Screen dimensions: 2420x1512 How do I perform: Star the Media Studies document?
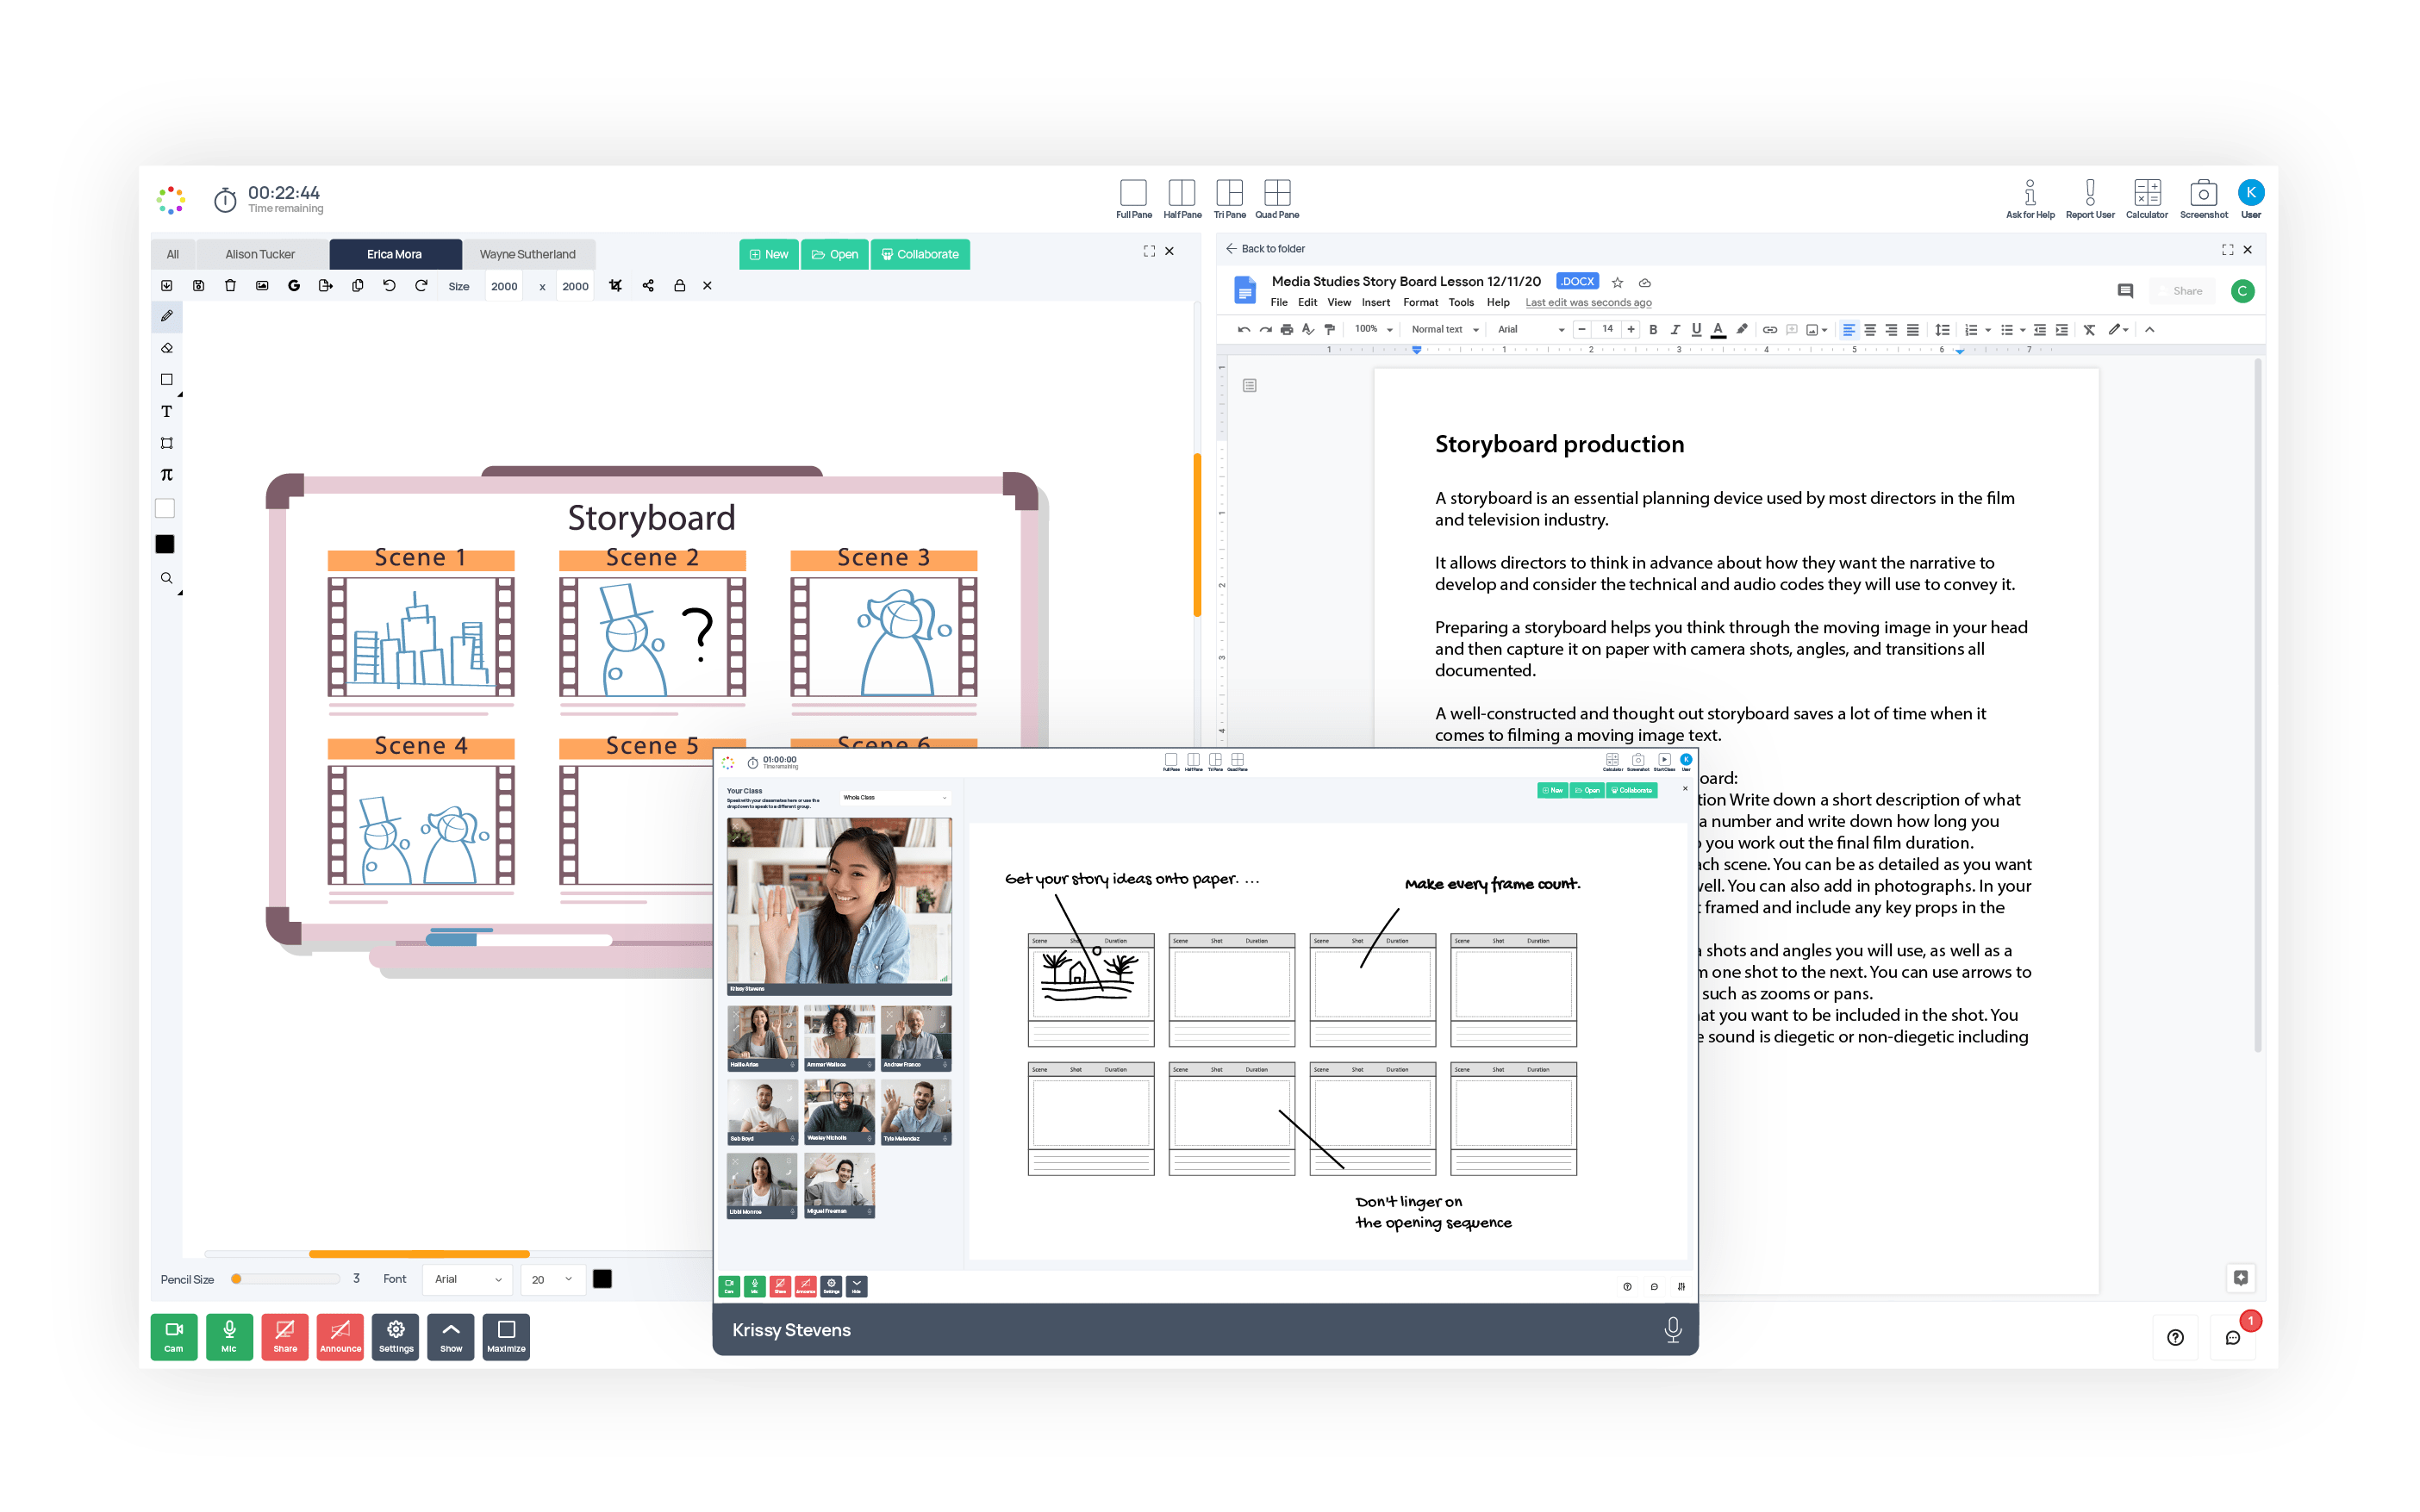(x=1617, y=283)
